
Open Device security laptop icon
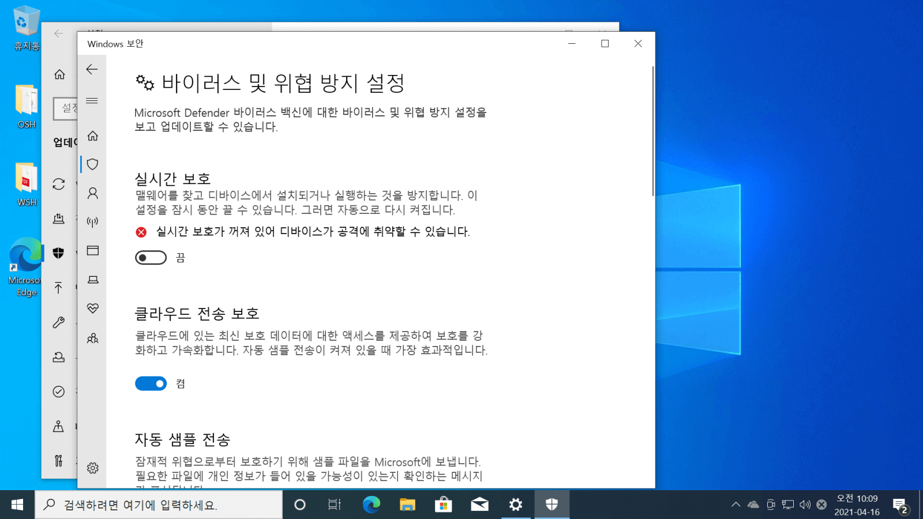tap(93, 280)
